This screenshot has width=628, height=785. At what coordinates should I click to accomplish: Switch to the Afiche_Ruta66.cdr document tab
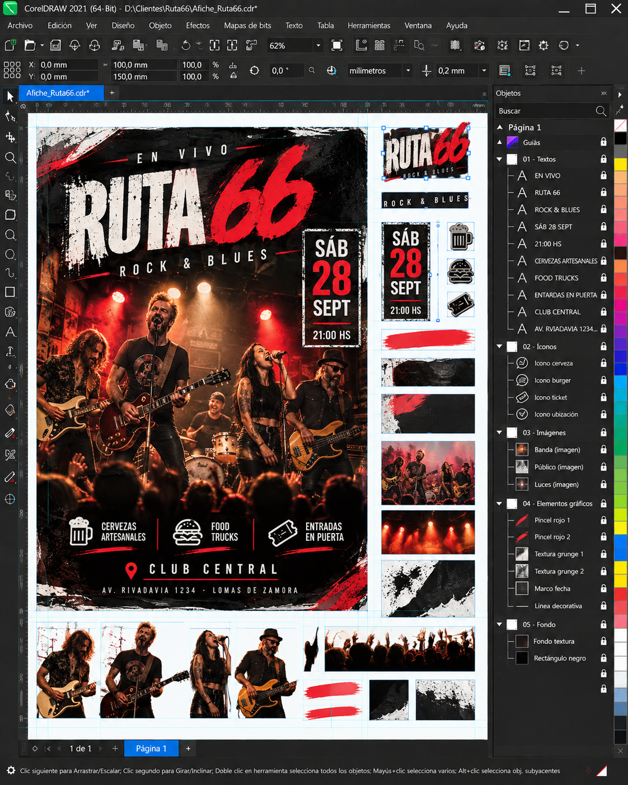point(62,93)
